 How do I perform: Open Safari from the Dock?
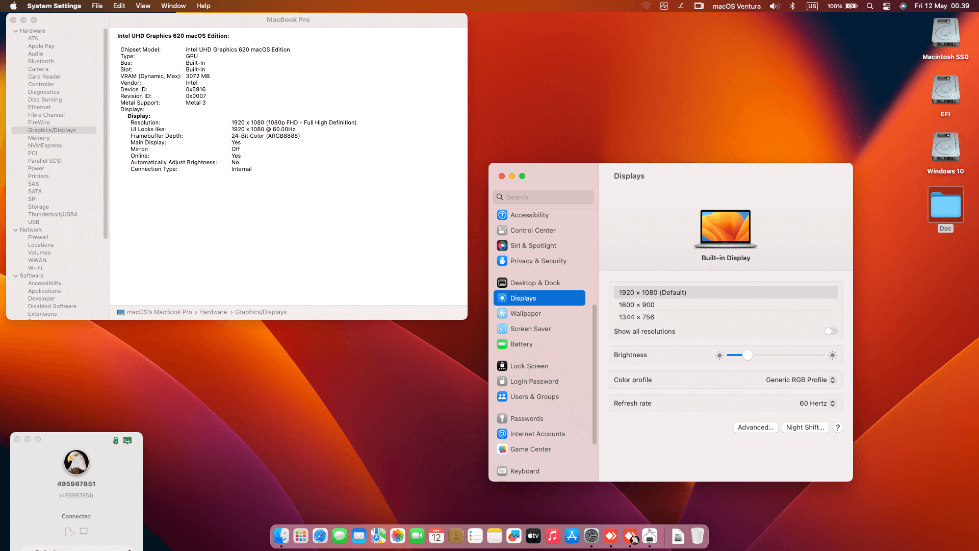tap(320, 536)
